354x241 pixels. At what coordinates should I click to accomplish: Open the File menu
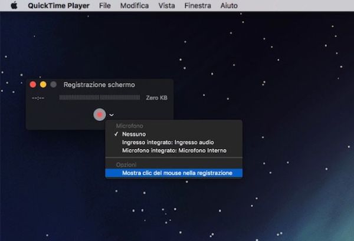[x=105, y=6]
